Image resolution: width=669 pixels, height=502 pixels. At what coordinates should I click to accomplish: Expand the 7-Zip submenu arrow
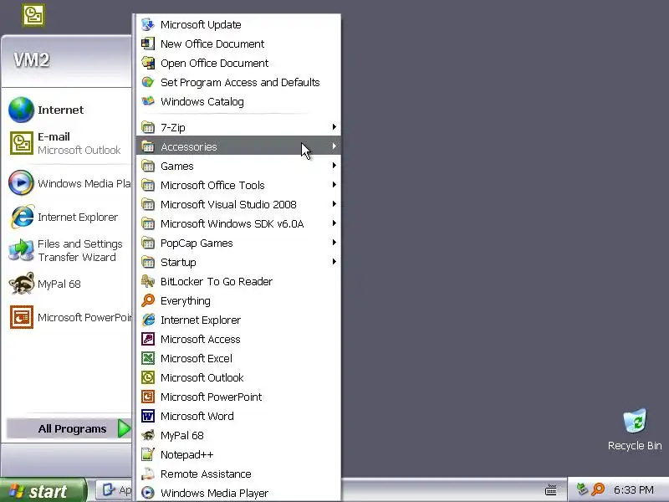click(x=334, y=127)
